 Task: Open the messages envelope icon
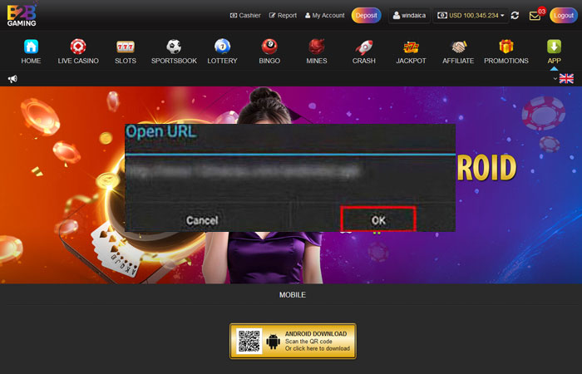tap(535, 16)
